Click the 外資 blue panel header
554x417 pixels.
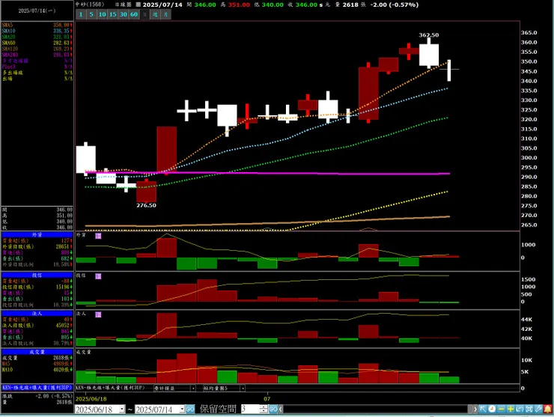click(37, 234)
